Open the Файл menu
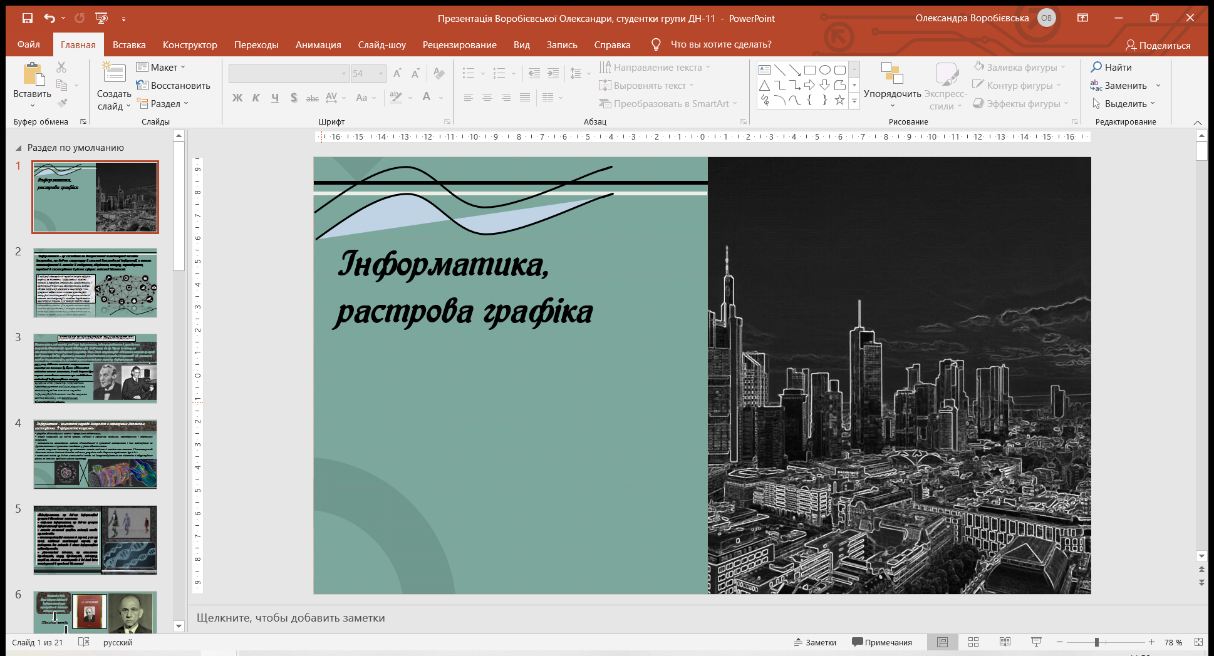This screenshot has height=656, width=1214. coord(29,44)
